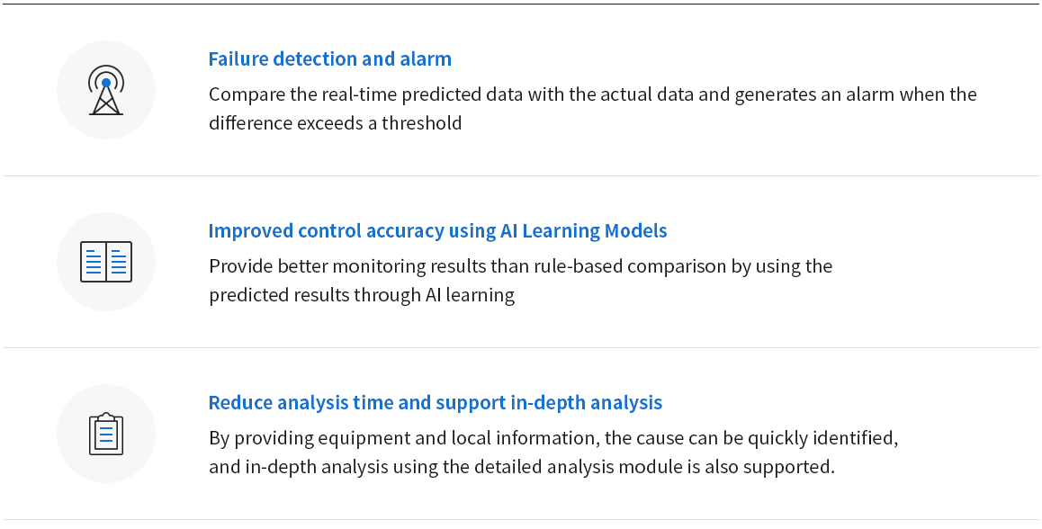Screen dimensions: 1042x529
Task: Open Reduce analysis time and support in-depth analysis
Action: [x=436, y=402]
